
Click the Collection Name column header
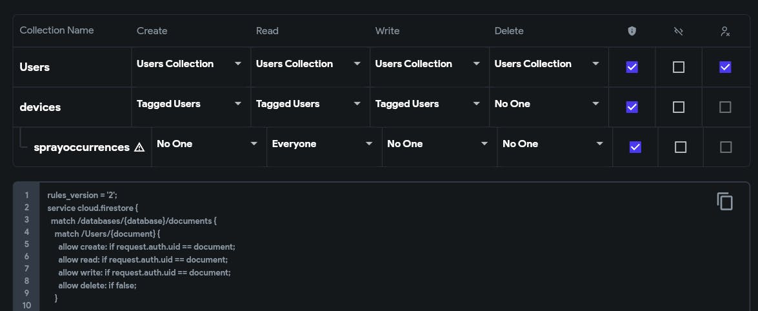[57, 30]
